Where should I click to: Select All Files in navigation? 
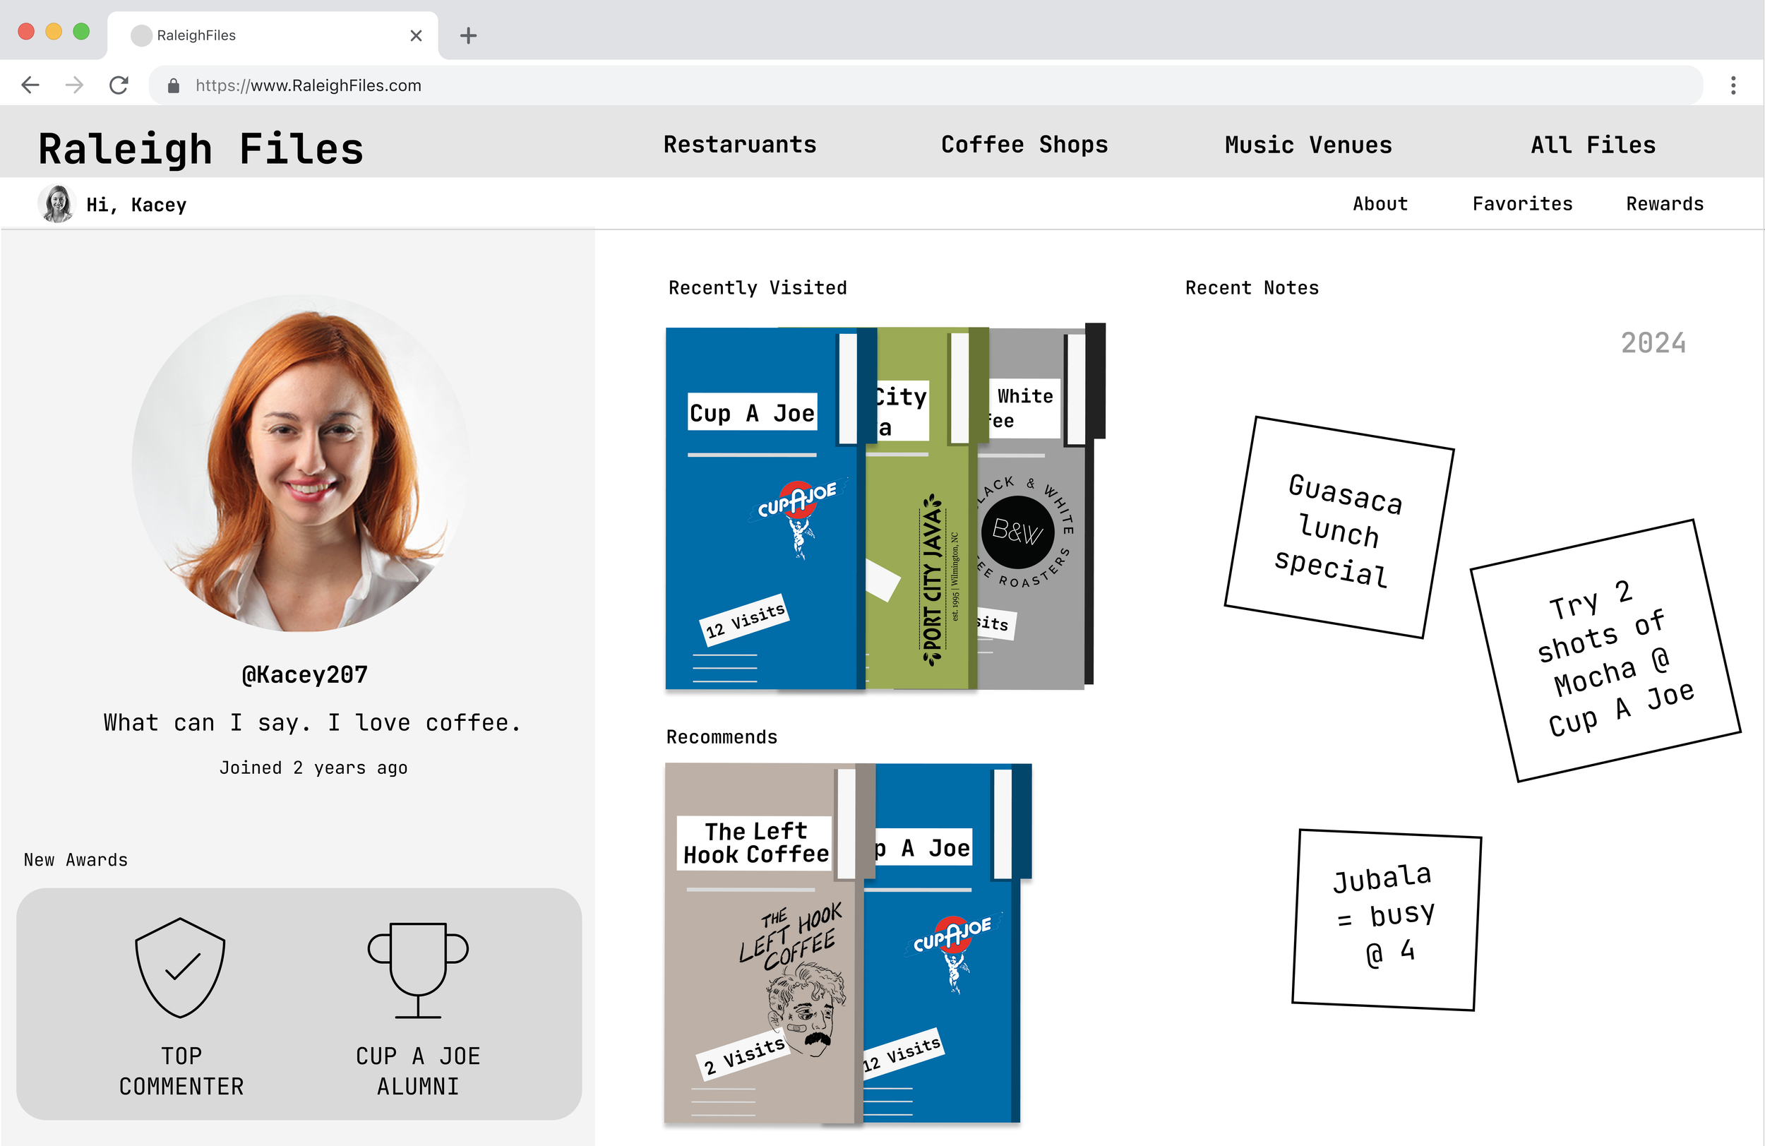(x=1593, y=145)
